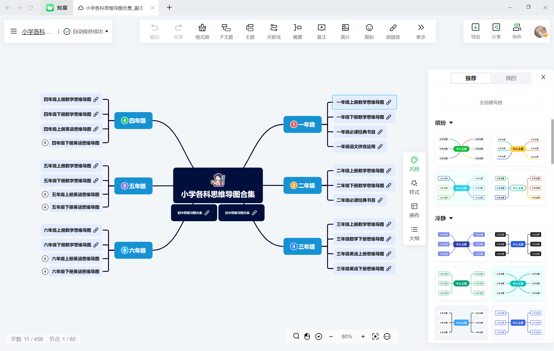Select the 高中思维导图合集 node

241,213
